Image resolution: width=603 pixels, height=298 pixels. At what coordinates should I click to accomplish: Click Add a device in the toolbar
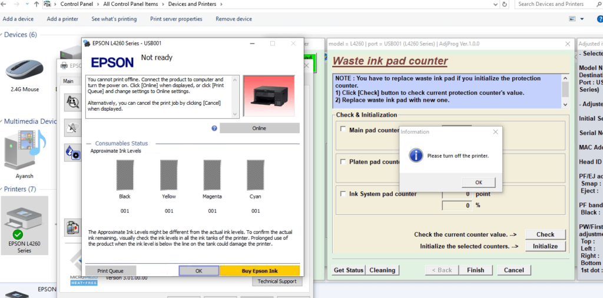click(x=18, y=19)
